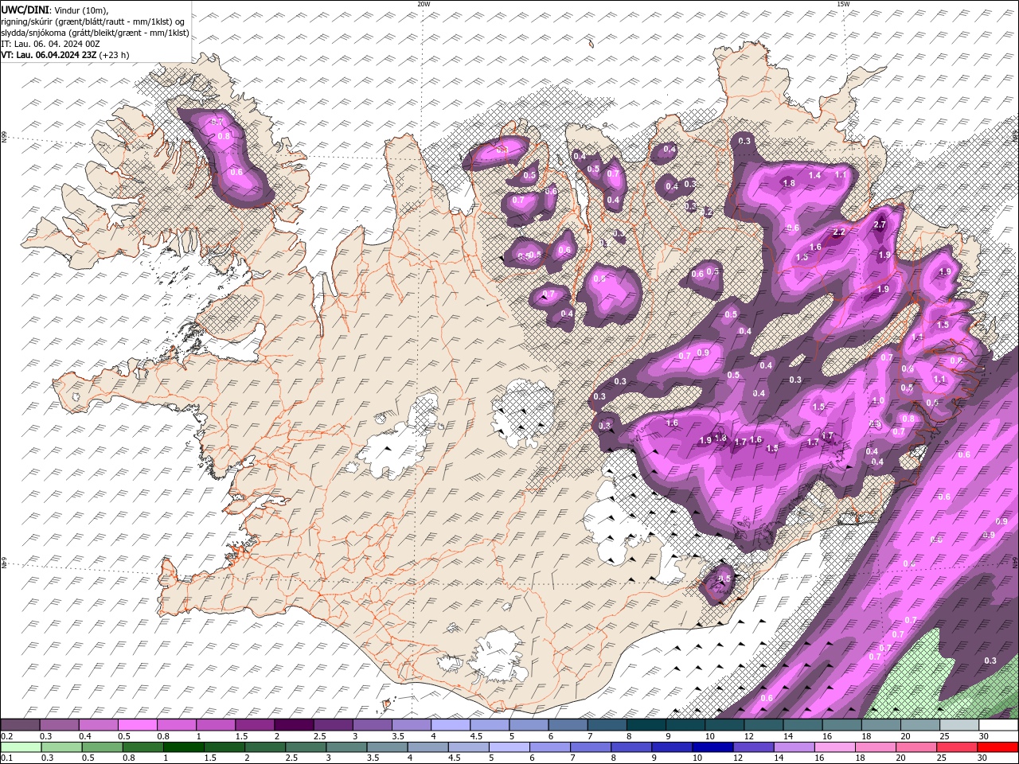Click the 20W longitude label

(424, 4)
